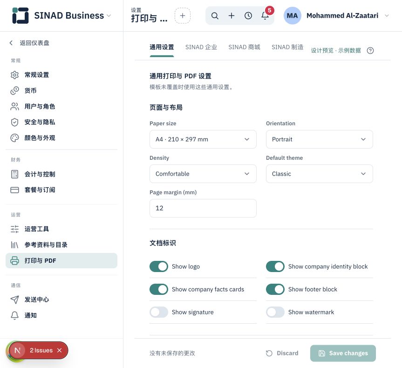Click the help question mark icon
The image size is (402, 368).
click(370, 50)
